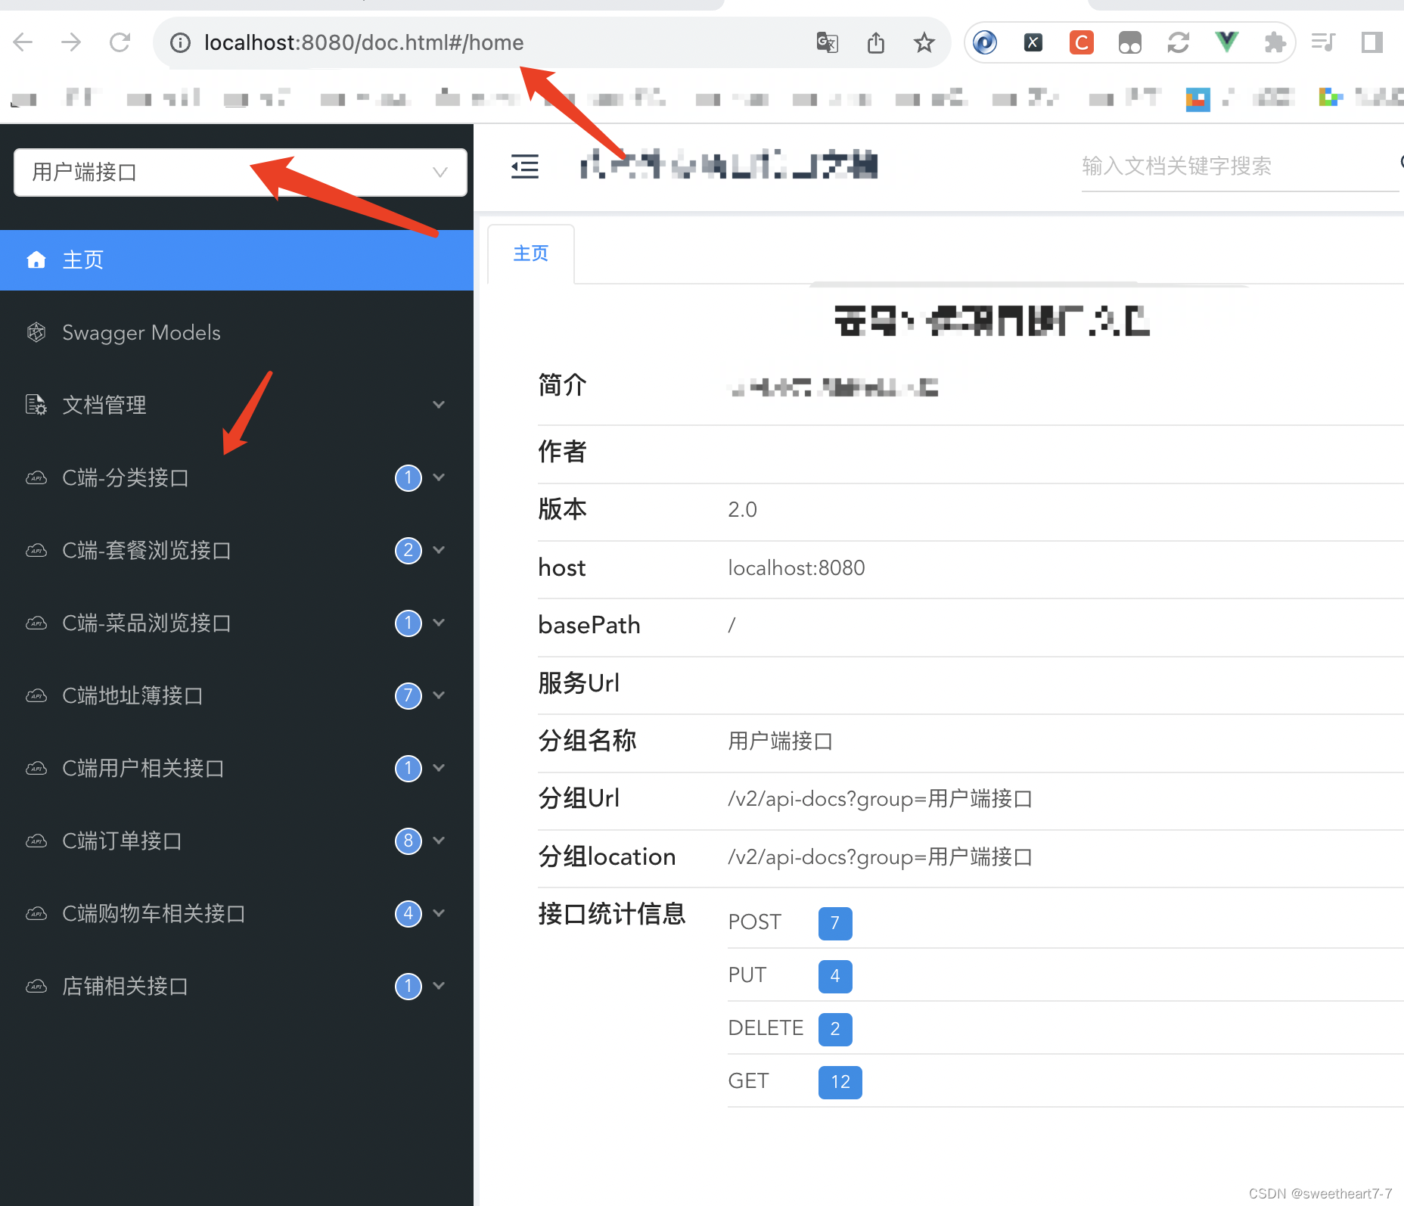Open the C端-套餐浏览接口 menu item
This screenshot has height=1206, width=1404.
pyautogui.click(x=237, y=551)
